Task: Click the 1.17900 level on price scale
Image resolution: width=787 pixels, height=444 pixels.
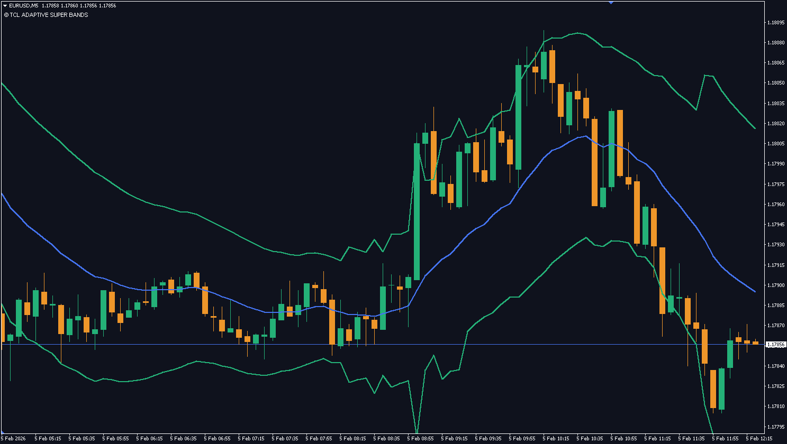Action: (775, 285)
